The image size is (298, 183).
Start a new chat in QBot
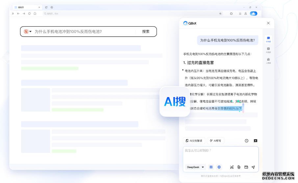[256, 141]
